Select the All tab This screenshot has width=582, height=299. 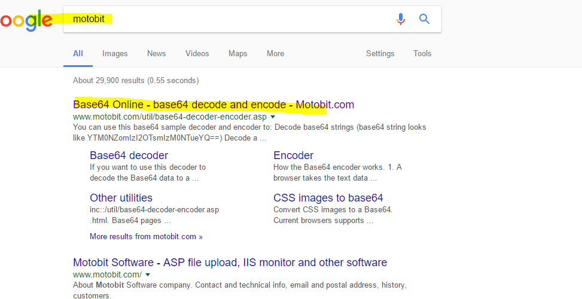78,53
